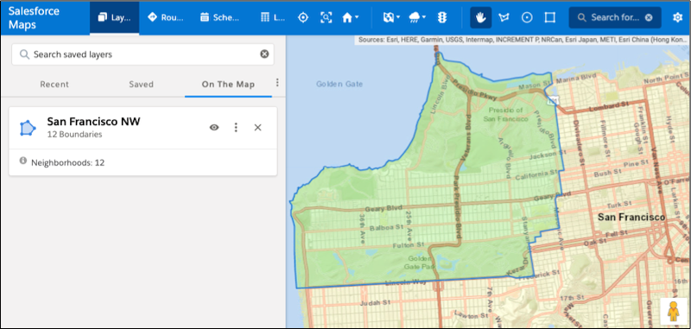
Task: Click the 12 Boundaries subtitle
Action: 74,135
